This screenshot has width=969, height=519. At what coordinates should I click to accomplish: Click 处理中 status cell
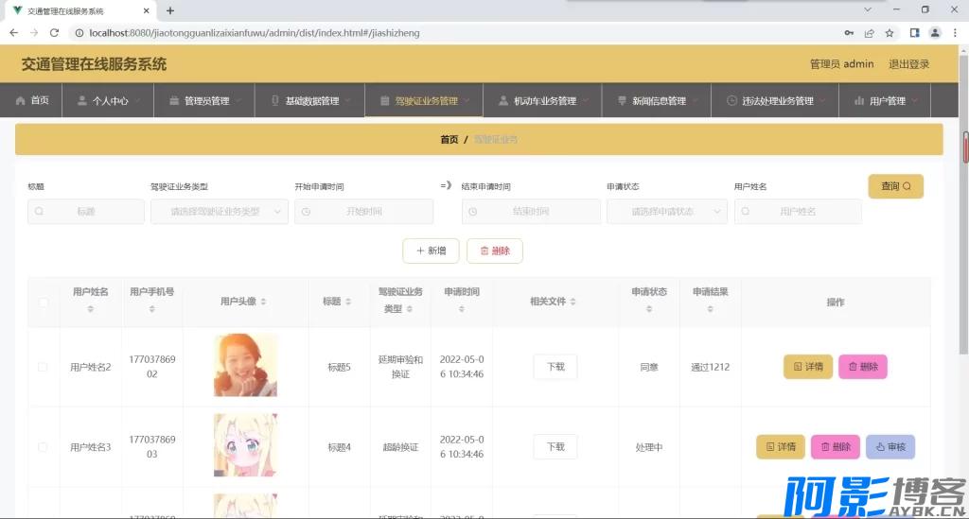click(649, 447)
